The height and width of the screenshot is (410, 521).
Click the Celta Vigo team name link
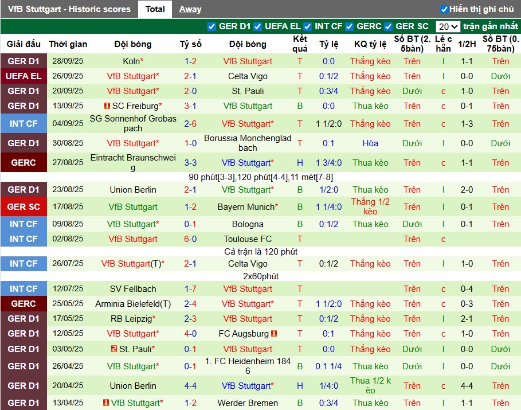coord(248,76)
